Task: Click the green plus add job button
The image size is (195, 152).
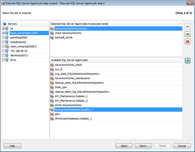Action: (x=188, y=61)
